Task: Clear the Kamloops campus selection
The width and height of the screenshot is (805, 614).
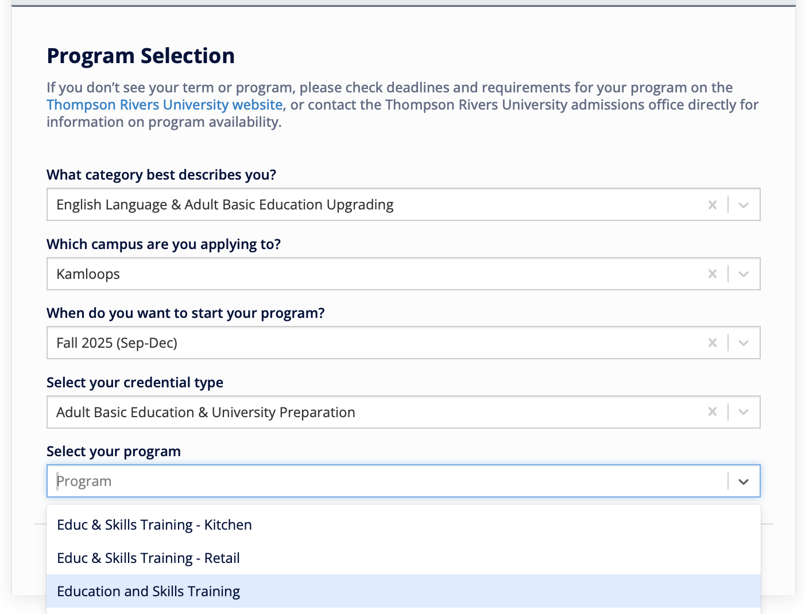Action: coord(712,274)
